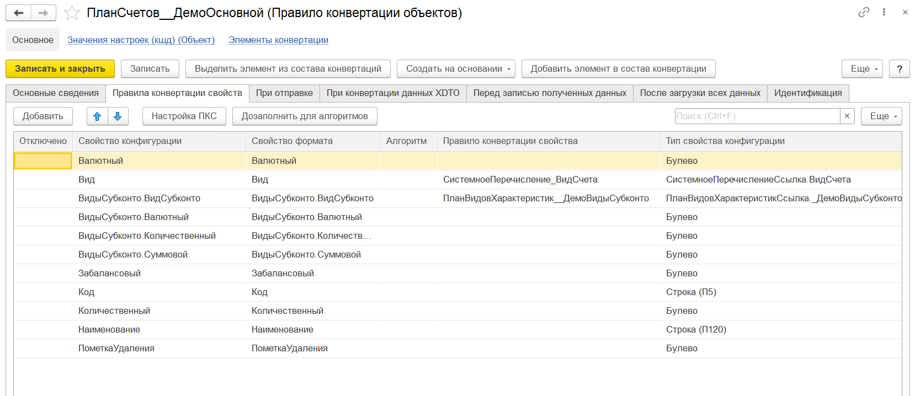Viewport: 915px width, 396px height.
Task: Click Забалансовый in the format property column
Action: pos(313,273)
